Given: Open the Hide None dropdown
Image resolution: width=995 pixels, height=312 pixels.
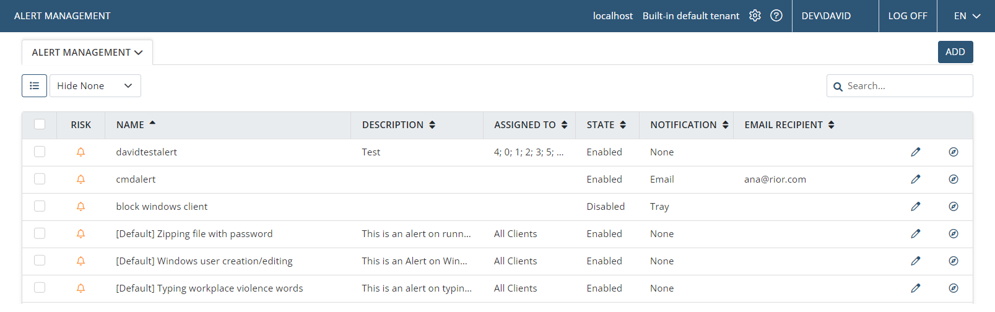Looking at the screenshot, I should (95, 86).
